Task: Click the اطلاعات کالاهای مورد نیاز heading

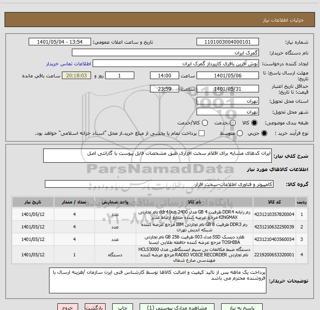Action: (x=277, y=169)
